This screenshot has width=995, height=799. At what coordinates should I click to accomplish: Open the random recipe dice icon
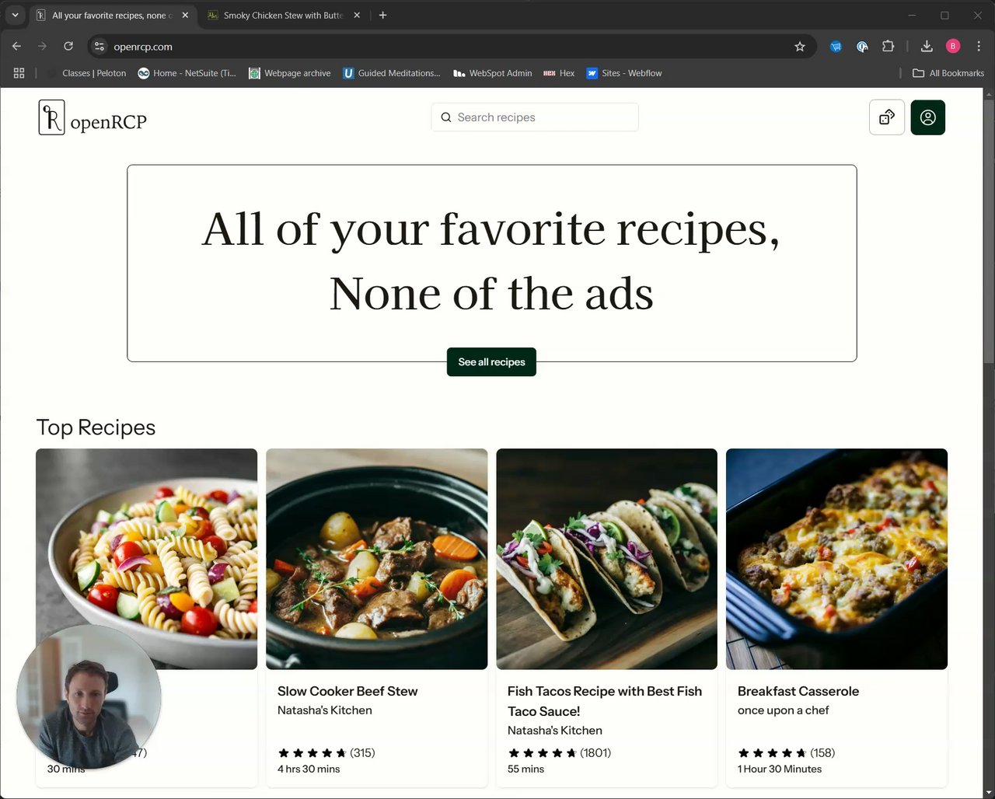(887, 117)
